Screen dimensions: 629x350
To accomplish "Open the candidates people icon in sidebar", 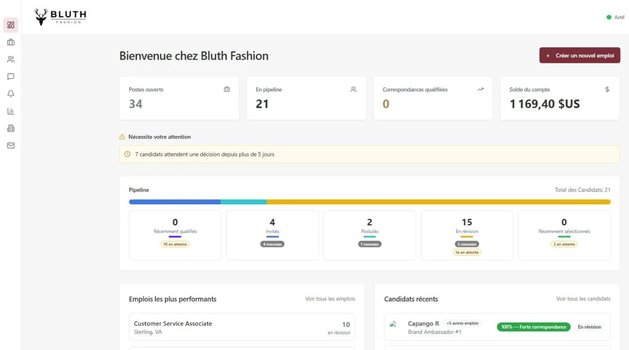I will (11, 59).
